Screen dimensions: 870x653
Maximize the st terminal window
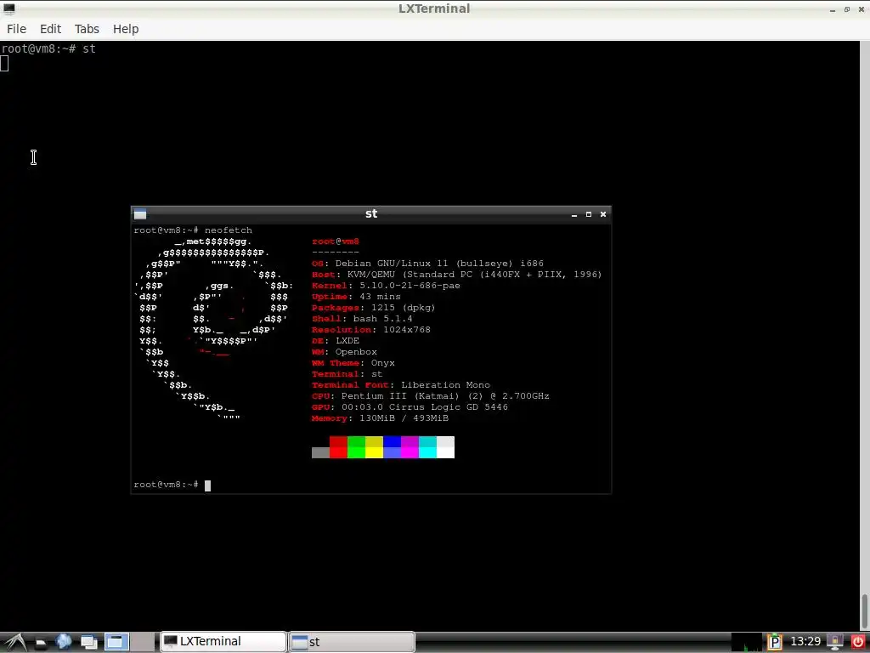[589, 214]
